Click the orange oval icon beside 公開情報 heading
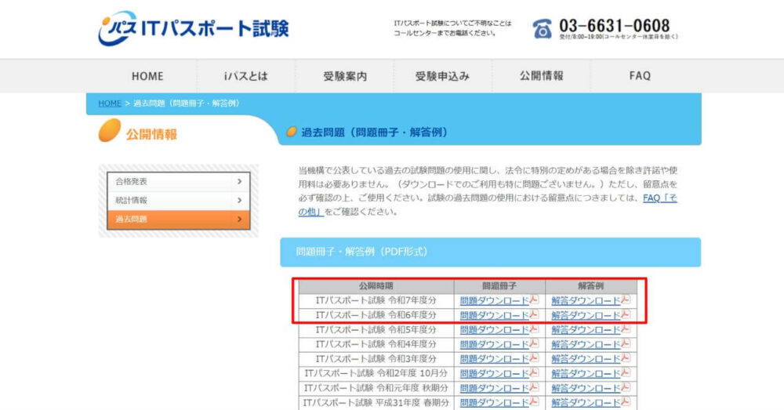 coord(110,130)
